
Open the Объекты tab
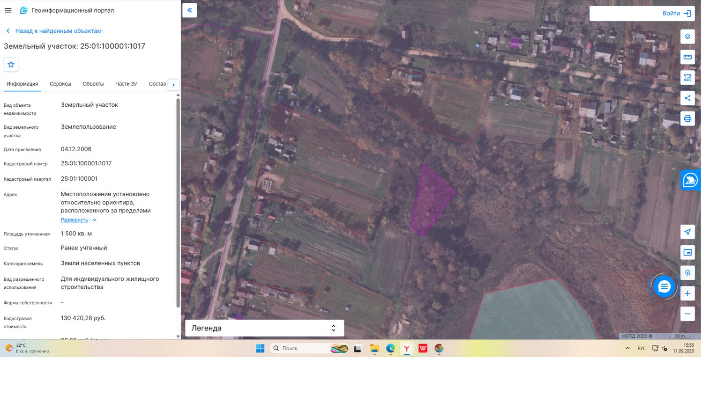(x=93, y=84)
